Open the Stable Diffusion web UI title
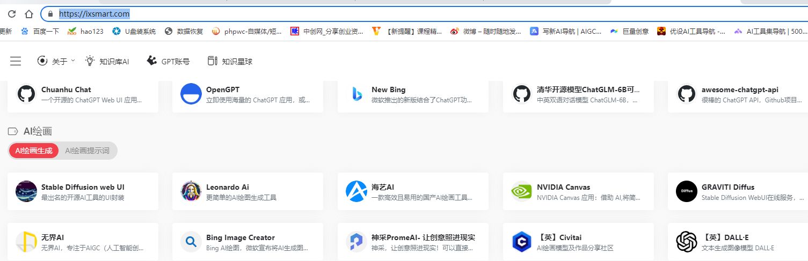The width and height of the screenshot is (808, 261). 83,187
